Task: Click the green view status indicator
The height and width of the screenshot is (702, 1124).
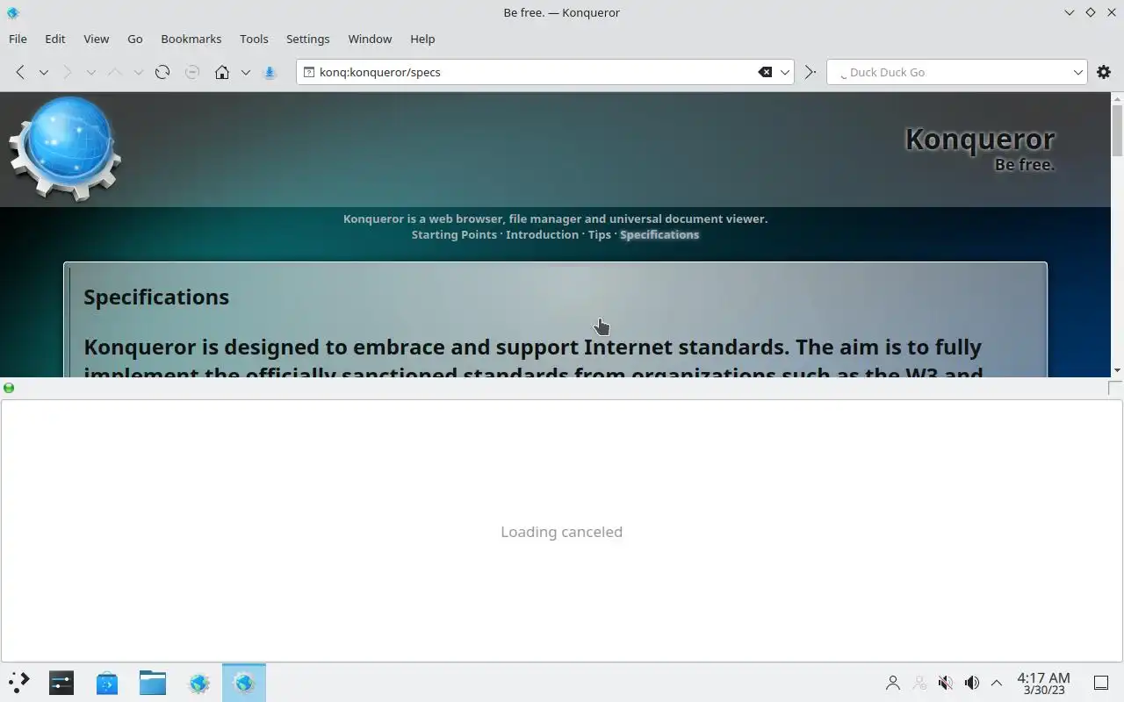Action: point(9,388)
